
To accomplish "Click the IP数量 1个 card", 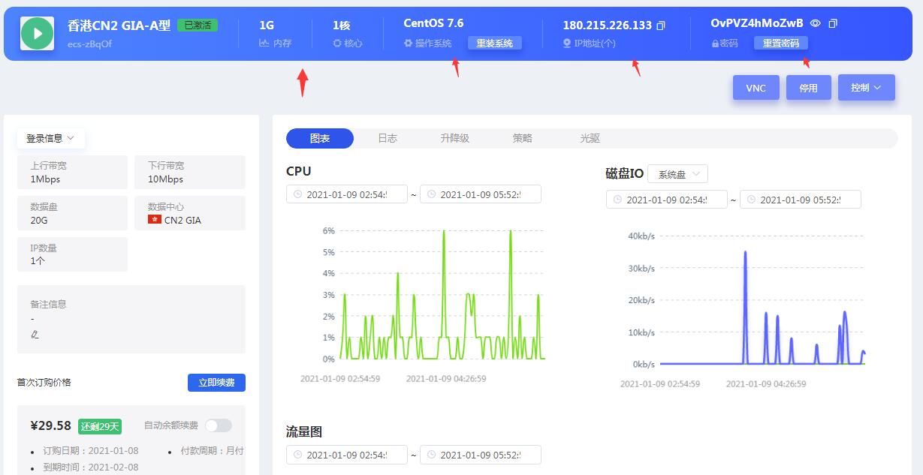I will pyautogui.click(x=72, y=254).
